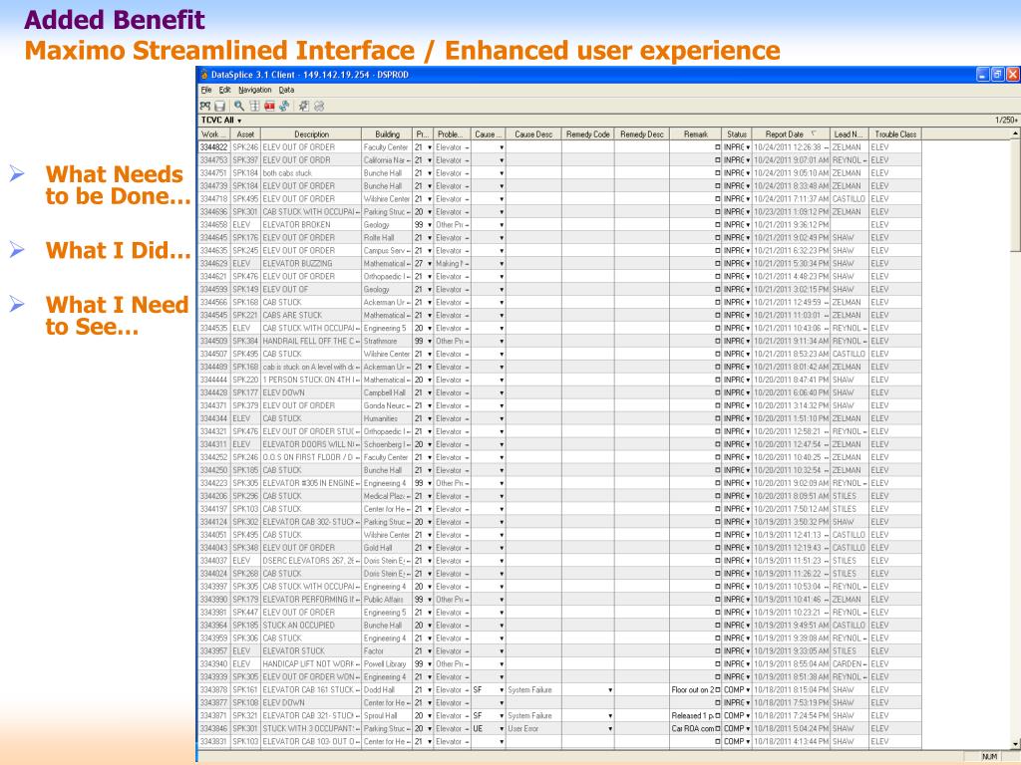Click the save floppy disk toolbar icon

tap(220, 105)
